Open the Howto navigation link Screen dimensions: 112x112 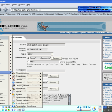click(91, 33)
